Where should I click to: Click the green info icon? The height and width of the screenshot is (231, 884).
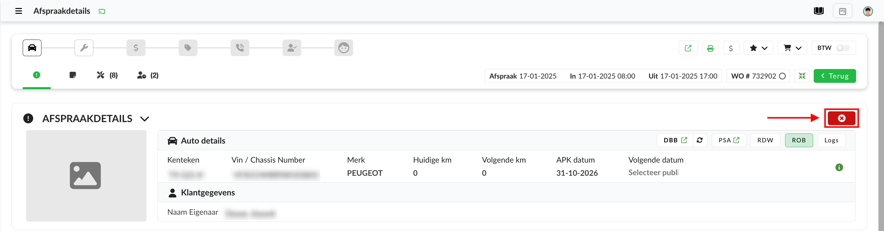tap(839, 167)
